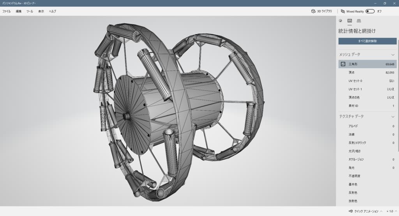Viewport: 399px width, 216px height.
Task: Select the オクルージョン row
Action: [x=367, y=159]
